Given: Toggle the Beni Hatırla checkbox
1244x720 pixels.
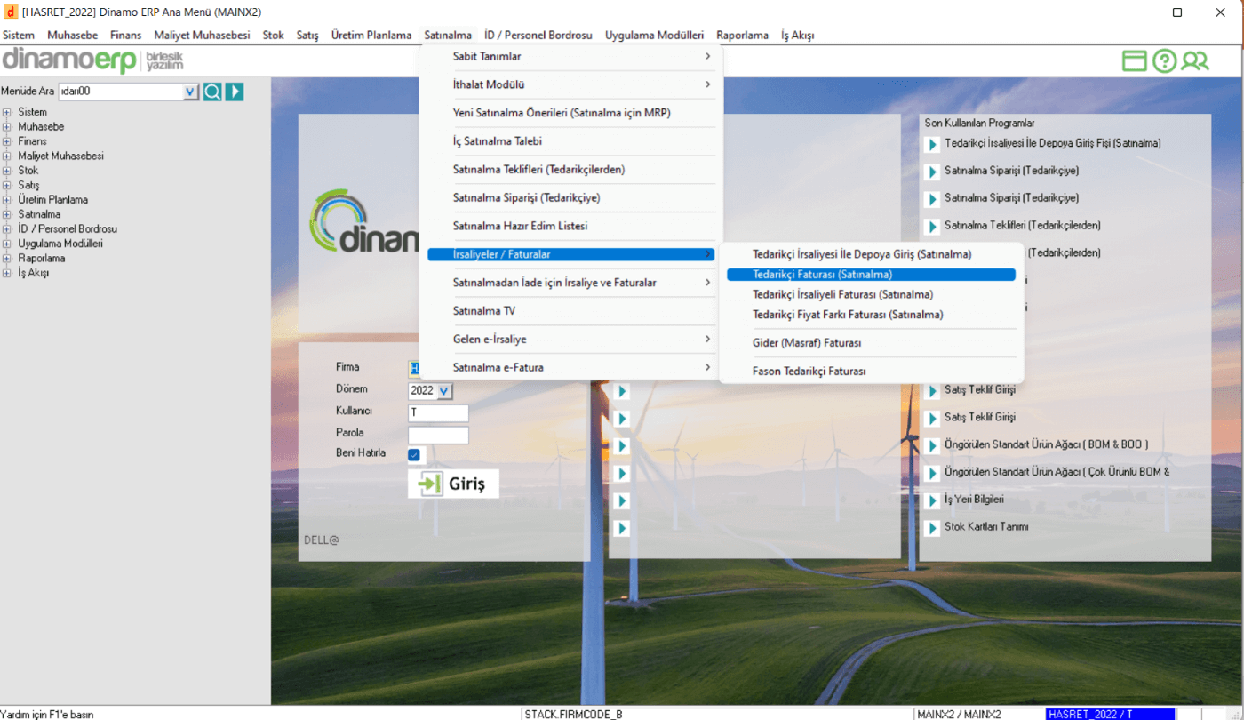Looking at the screenshot, I should pos(416,455).
